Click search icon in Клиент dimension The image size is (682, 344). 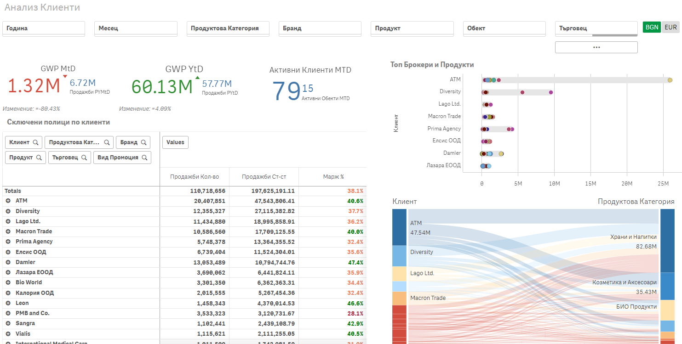[x=35, y=142]
